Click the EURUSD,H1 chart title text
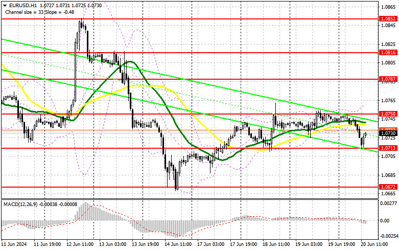This screenshot has width=399, height=250. pyautogui.click(x=22, y=6)
